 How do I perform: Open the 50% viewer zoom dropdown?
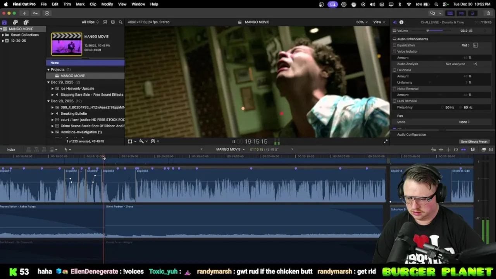click(x=362, y=22)
